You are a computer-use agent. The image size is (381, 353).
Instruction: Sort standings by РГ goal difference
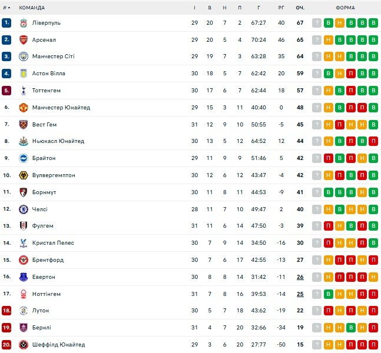[281, 8]
